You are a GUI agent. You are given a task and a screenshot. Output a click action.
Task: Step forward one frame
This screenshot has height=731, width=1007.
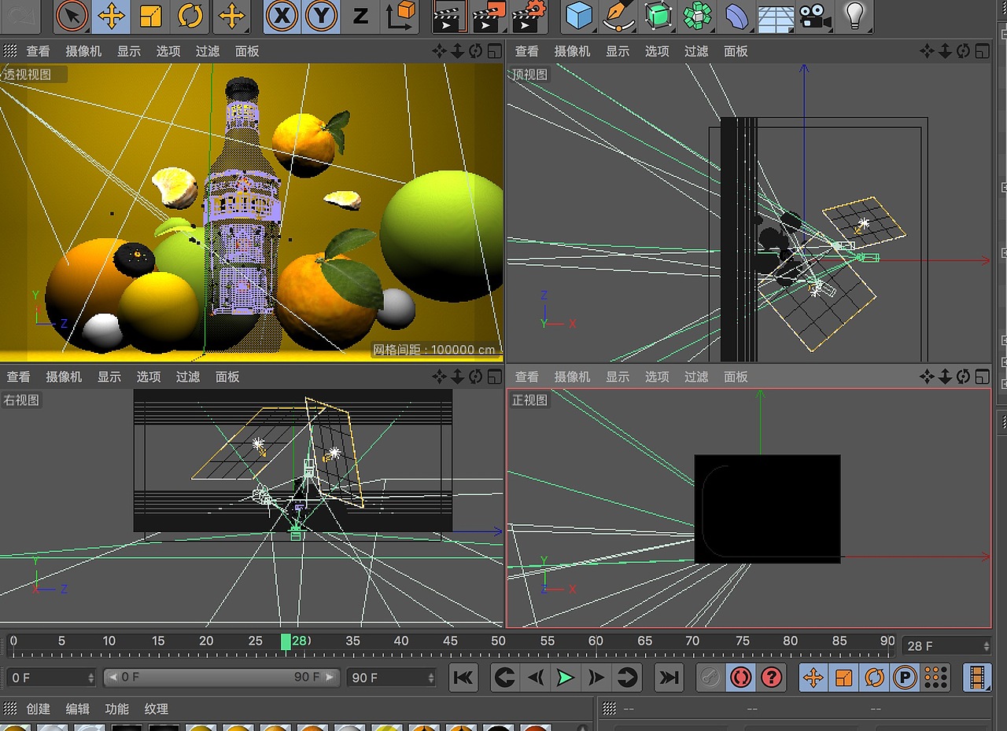pos(596,677)
